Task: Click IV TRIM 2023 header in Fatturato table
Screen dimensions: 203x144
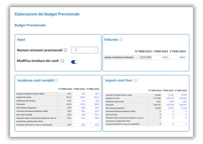Action: (x=143, y=52)
